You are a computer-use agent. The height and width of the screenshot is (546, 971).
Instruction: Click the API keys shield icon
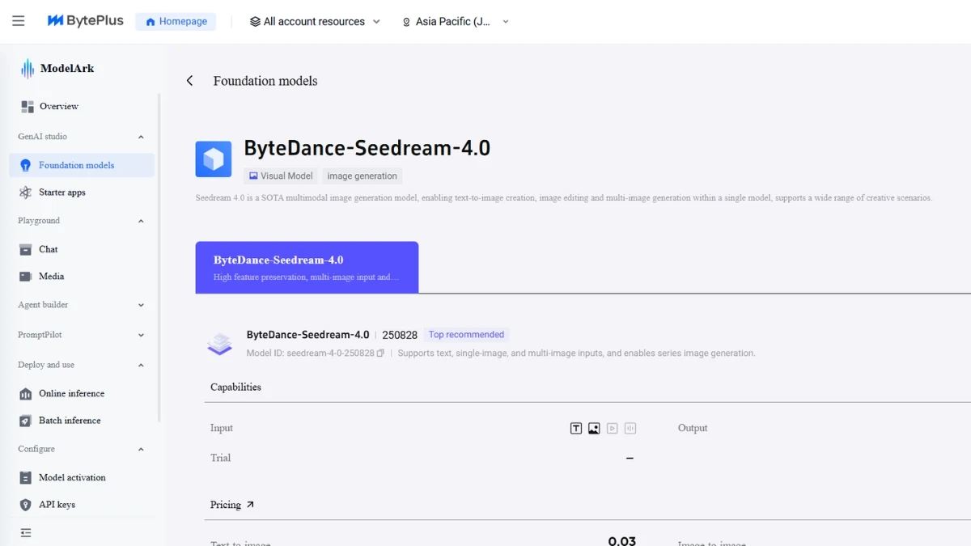point(26,505)
